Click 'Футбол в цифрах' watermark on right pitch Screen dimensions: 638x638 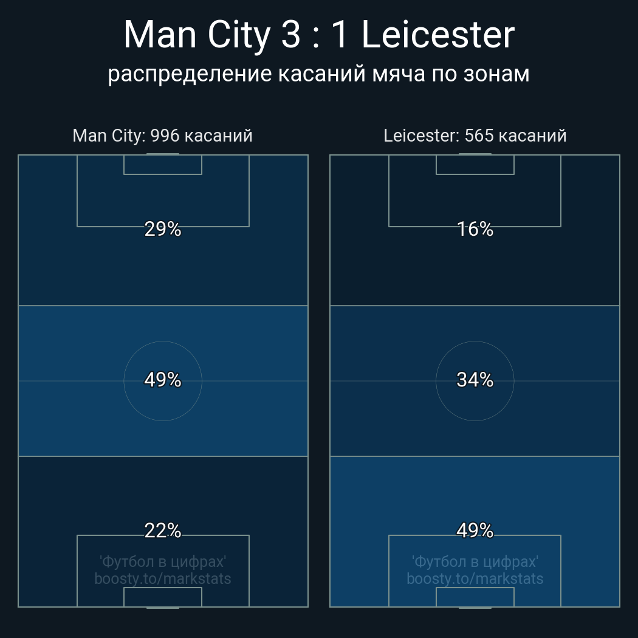click(x=475, y=561)
